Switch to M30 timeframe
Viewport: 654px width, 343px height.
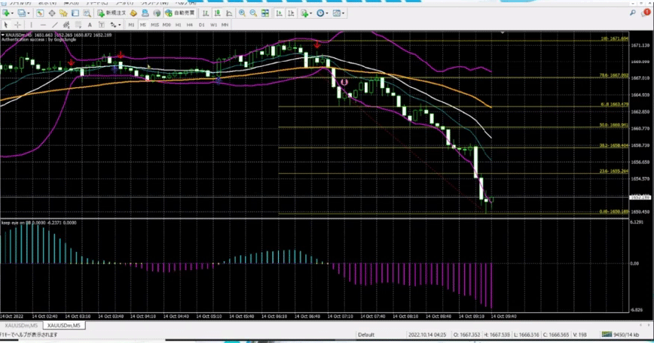pyautogui.click(x=167, y=25)
